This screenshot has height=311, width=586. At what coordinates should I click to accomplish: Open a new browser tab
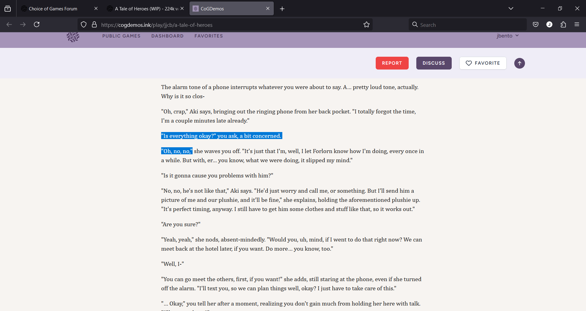point(282,9)
